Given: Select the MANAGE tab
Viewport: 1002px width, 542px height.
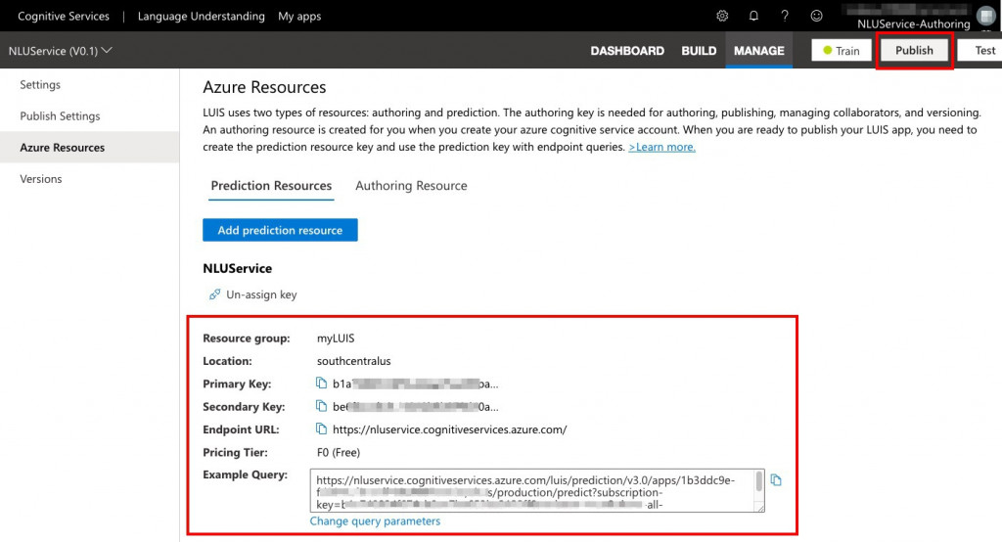Looking at the screenshot, I should (x=758, y=51).
